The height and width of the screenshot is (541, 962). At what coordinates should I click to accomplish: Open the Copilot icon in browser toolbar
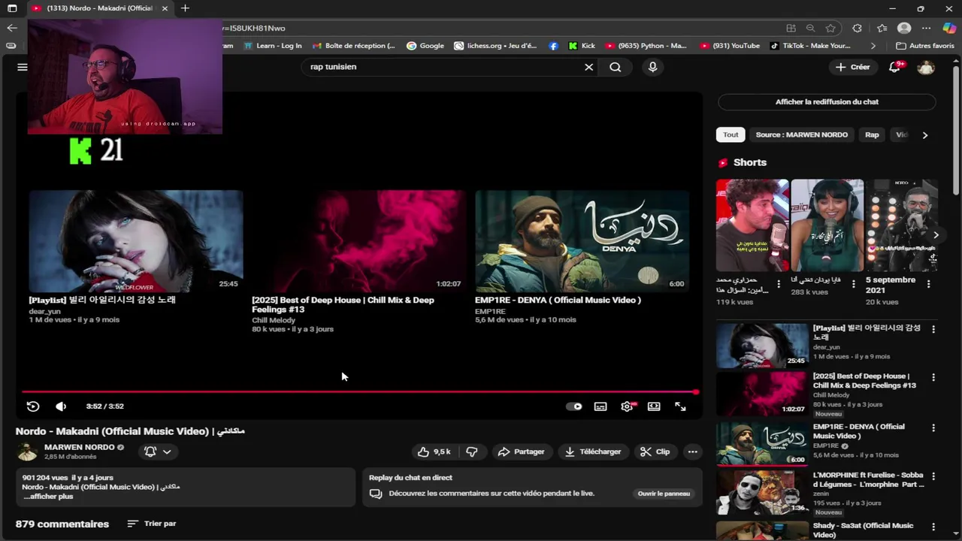(x=949, y=28)
